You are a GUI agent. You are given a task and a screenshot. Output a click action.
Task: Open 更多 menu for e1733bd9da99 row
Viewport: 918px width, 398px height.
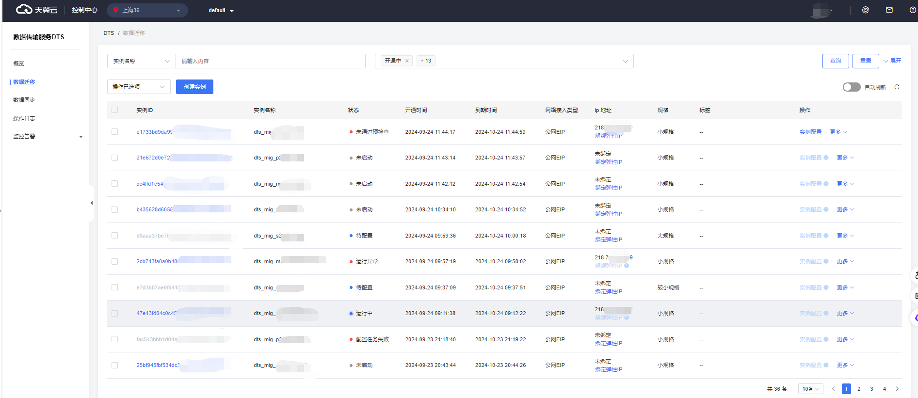(838, 132)
